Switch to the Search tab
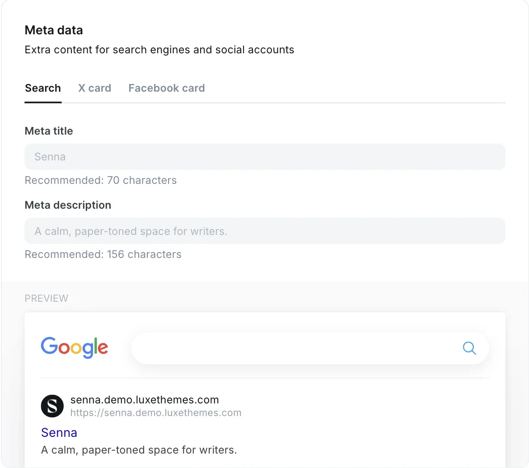Image resolution: width=529 pixels, height=468 pixels. coord(43,88)
